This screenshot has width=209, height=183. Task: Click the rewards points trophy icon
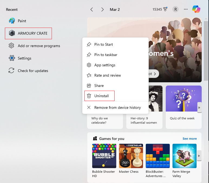coord(165,9)
